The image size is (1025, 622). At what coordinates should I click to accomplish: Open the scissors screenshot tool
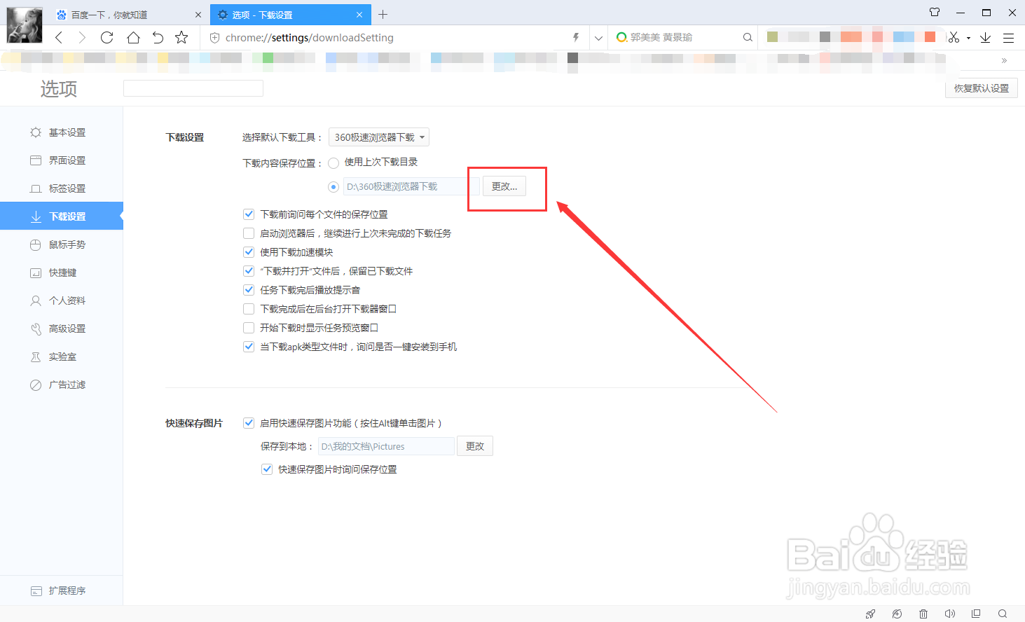coord(954,38)
